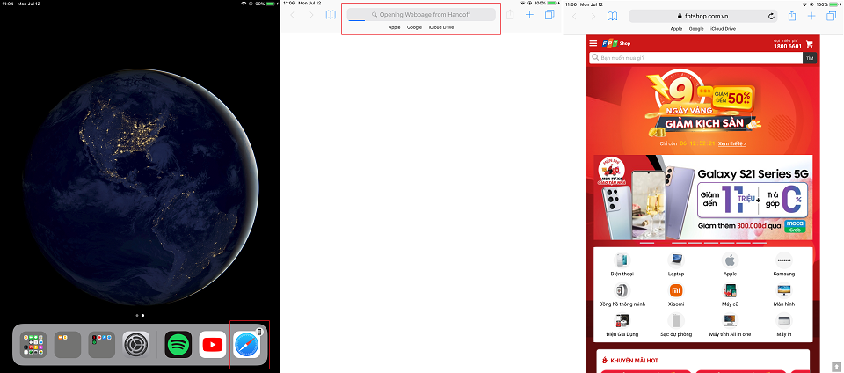Select the Máy cũ category
Screen dimensions: 844x373
[730, 295]
